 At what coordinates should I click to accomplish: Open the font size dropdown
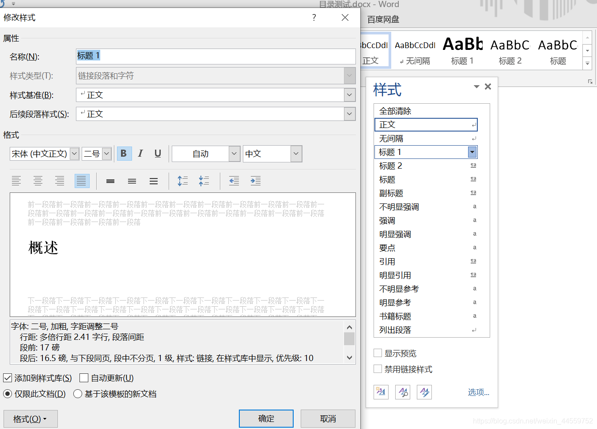point(106,154)
